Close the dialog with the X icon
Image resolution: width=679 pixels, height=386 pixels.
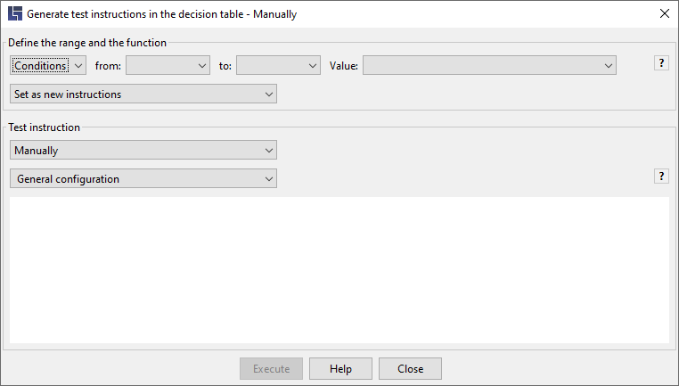pyautogui.click(x=665, y=14)
